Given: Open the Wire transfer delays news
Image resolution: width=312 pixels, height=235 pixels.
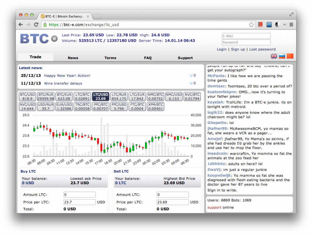Looking at the screenshot, I should [x=63, y=84].
